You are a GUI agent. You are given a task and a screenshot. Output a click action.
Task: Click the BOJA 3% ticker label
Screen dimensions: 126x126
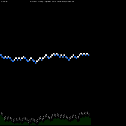[x=33, y=2]
